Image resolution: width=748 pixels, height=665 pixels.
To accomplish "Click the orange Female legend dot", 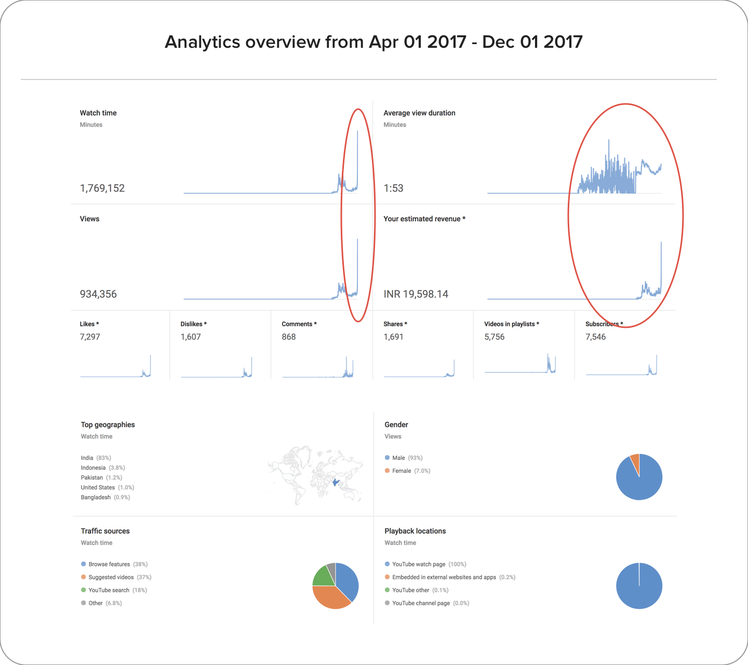I will [387, 470].
